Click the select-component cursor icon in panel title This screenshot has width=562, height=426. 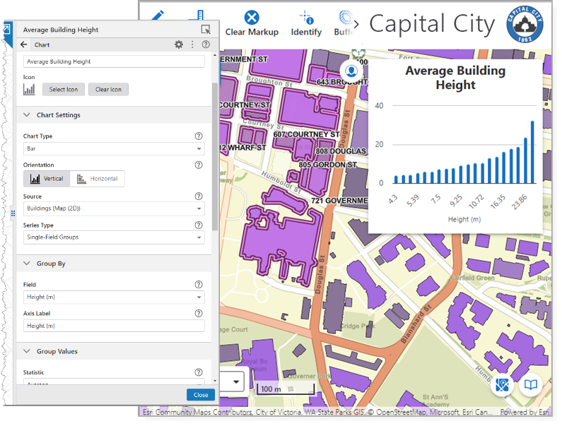[x=206, y=30]
